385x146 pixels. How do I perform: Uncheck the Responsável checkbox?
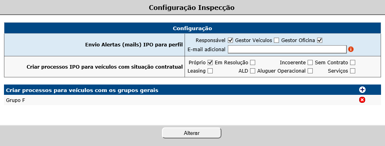pyautogui.click(x=230, y=40)
